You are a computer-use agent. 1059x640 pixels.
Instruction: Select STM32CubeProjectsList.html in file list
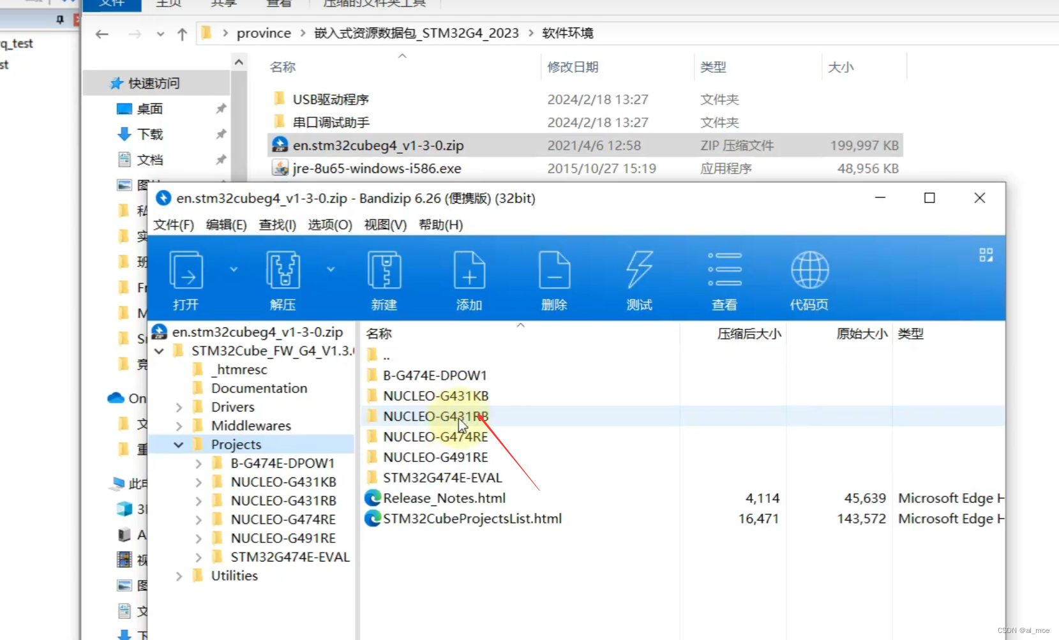472,518
